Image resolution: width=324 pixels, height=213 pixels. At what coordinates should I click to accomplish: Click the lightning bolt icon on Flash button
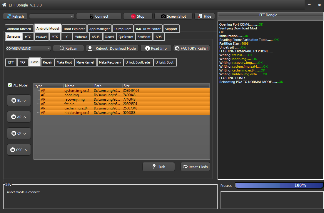point(154,166)
